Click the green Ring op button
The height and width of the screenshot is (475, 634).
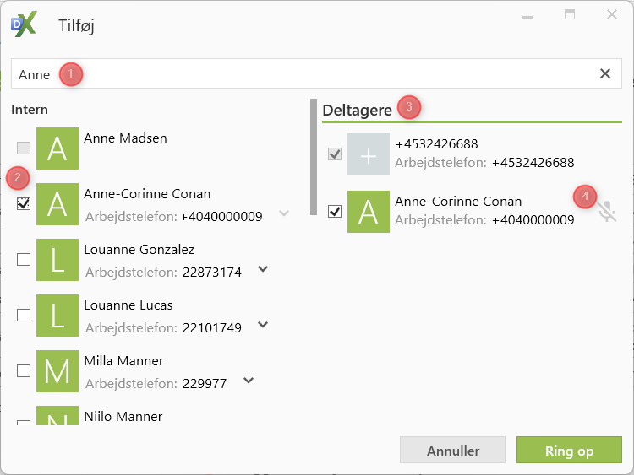[569, 451]
